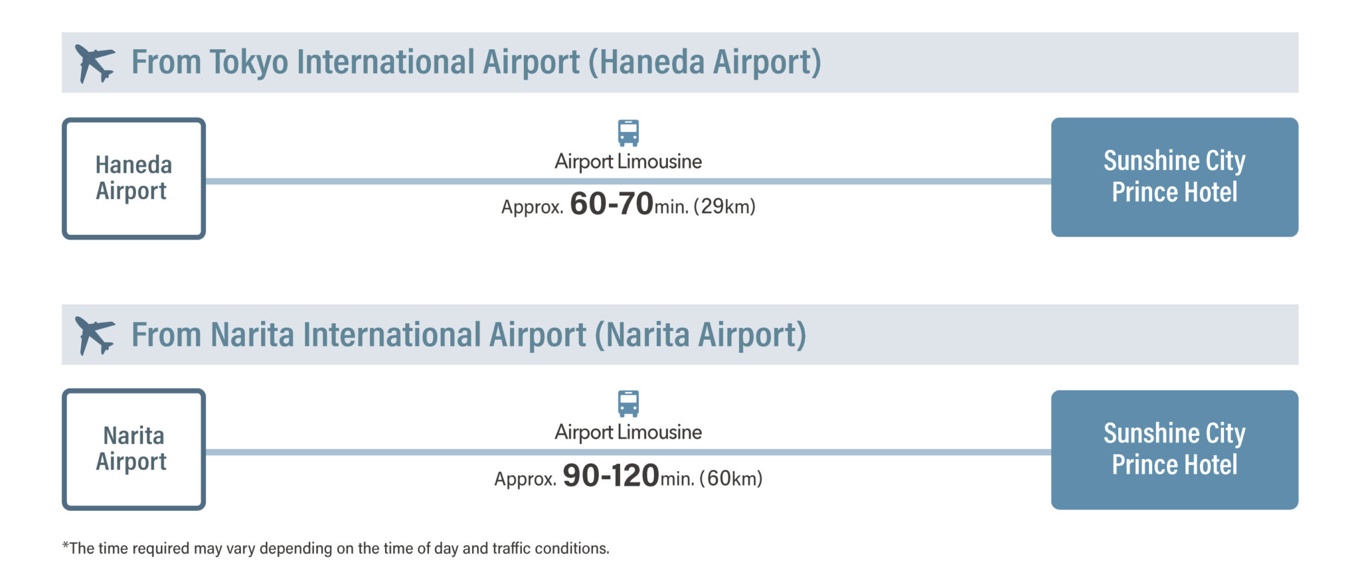Click the airplane icon beside the Narita heading
The height and width of the screenshot is (574, 1360).
[94, 335]
